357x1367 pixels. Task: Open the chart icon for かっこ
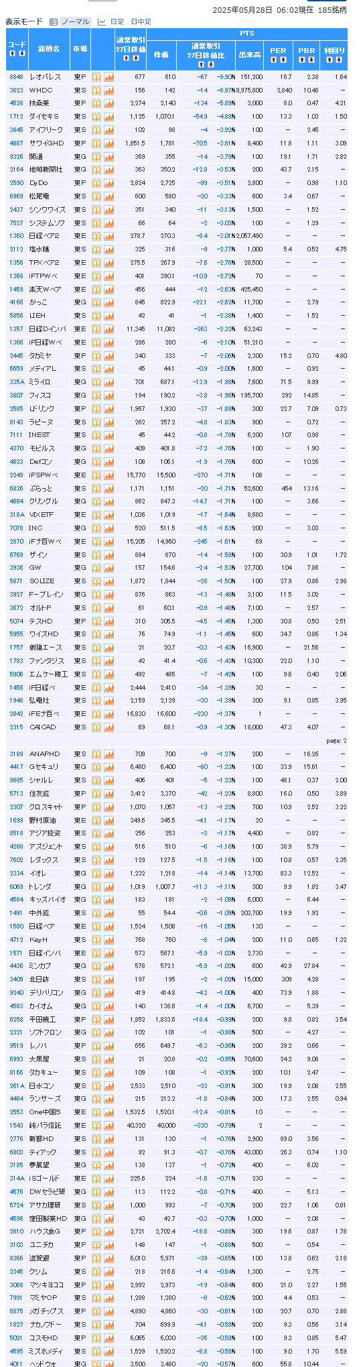109,302
